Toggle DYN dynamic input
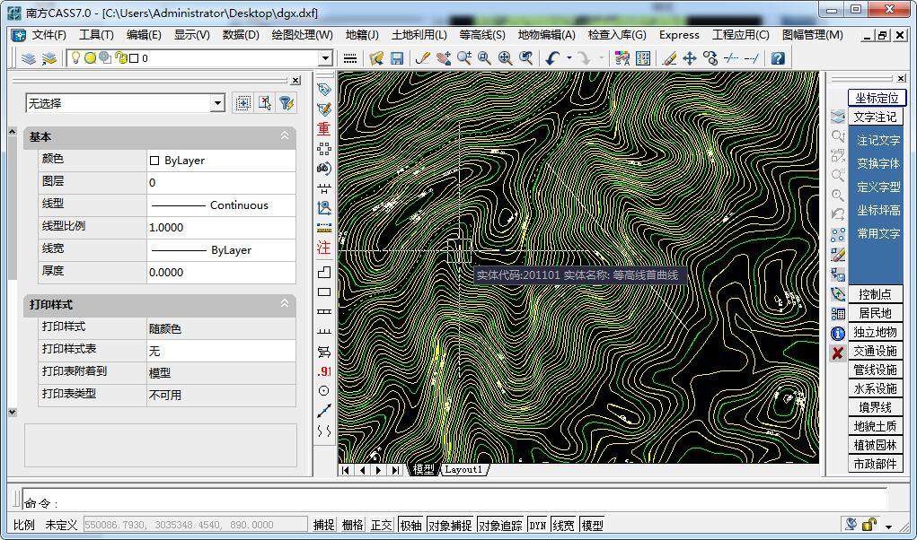The width and height of the screenshot is (917, 540). pos(537,526)
